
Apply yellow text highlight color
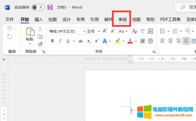[x=118, y=41]
